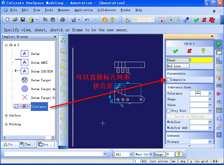The height and width of the screenshot is (165, 224).
Task: Click the Owner button
Action: tap(178, 60)
